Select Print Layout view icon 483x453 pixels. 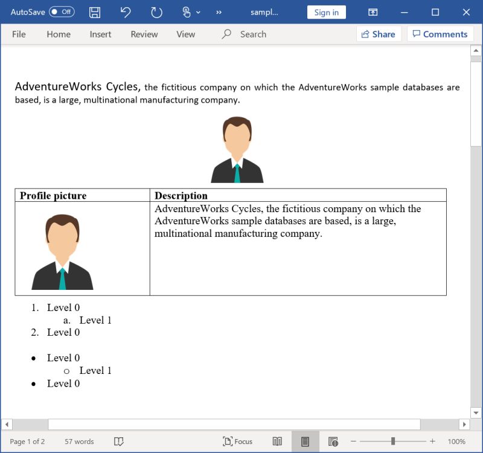pyautogui.click(x=305, y=441)
